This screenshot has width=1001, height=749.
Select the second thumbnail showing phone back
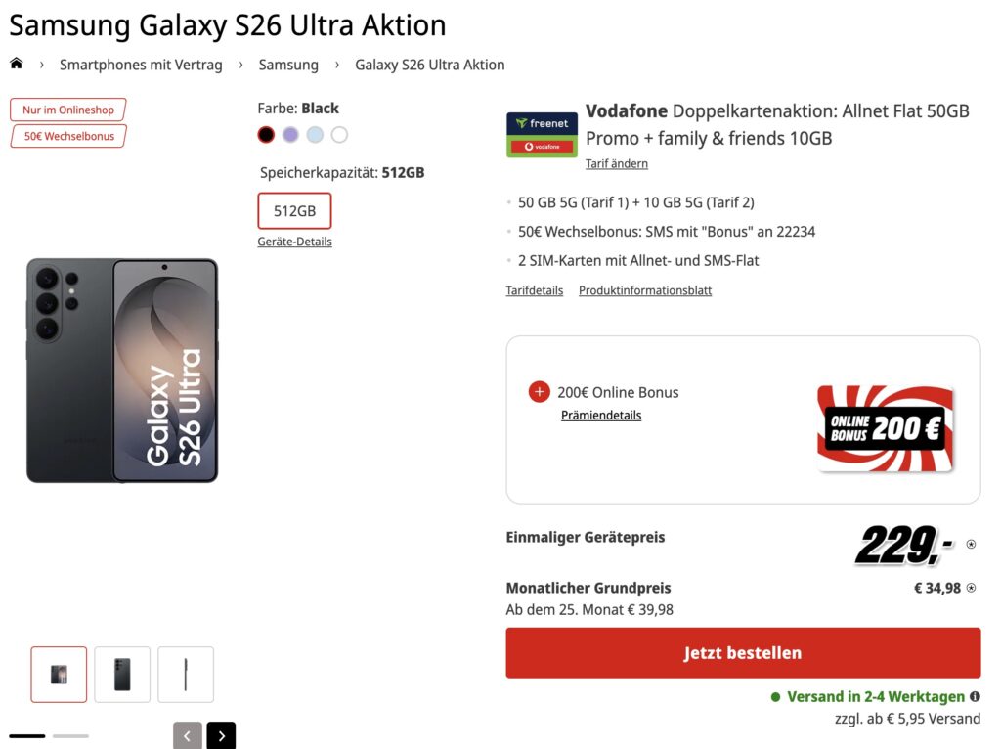[122, 675]
